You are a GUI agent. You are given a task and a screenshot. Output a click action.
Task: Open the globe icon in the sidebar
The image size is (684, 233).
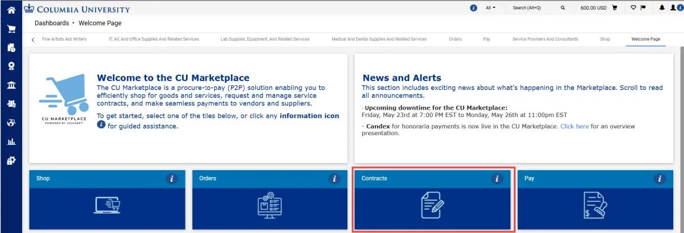[11, 123]
